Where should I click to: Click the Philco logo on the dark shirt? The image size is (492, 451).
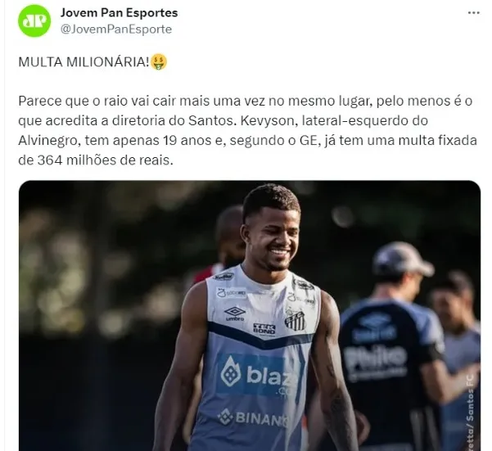(375, 358)
